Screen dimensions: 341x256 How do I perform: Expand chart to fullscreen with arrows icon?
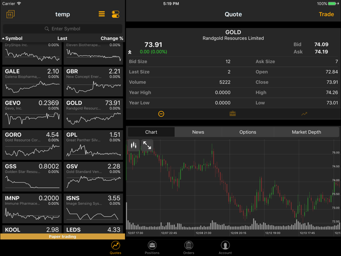[147, 146]
